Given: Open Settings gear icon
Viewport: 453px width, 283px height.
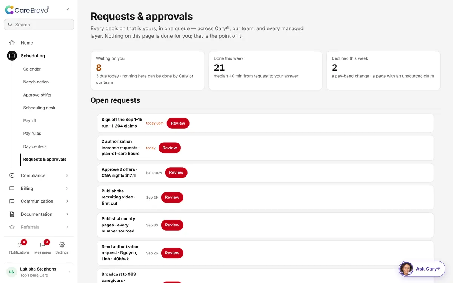Looking at the screenshot, I should (x=62, y=245).
